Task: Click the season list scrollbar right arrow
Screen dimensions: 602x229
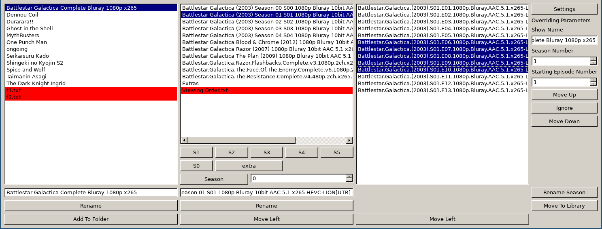Action: pos(349,140)
